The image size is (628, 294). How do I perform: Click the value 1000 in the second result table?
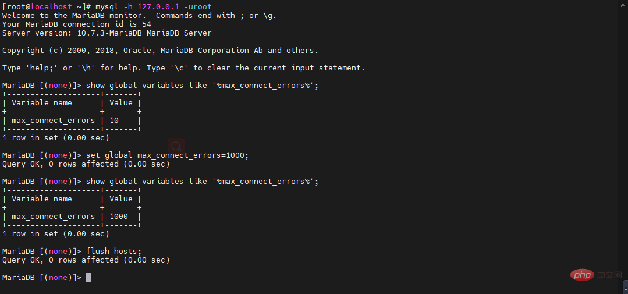pyautogui.click(x=119, y=217)
